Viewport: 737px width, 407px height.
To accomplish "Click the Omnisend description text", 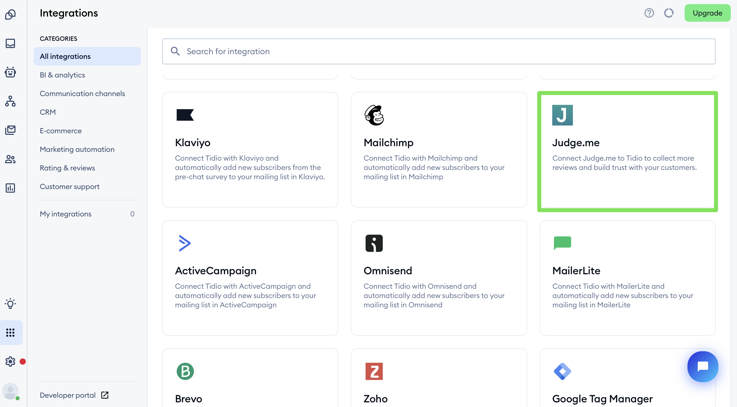I will [434, 296].
